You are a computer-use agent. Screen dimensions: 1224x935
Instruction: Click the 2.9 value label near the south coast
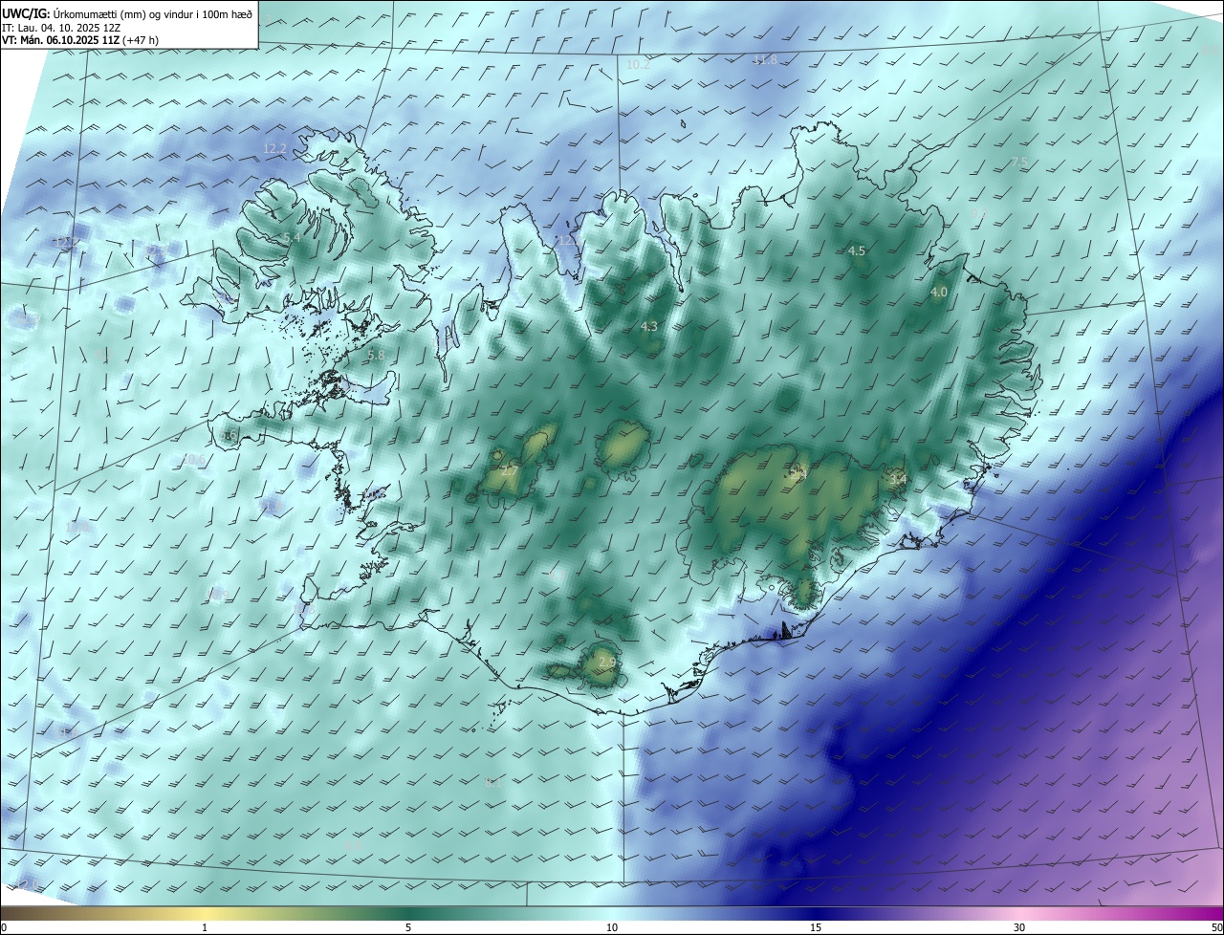607,662
